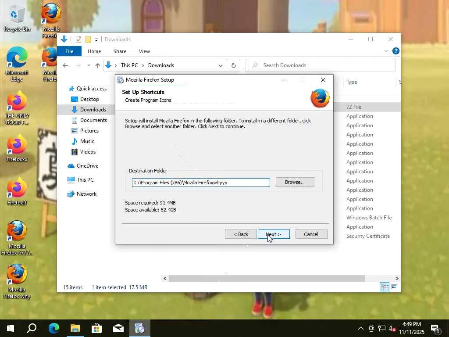Select Desktop in navigation pane
Image resolution: width=449 pixels, height=337 pixels.
85,99
